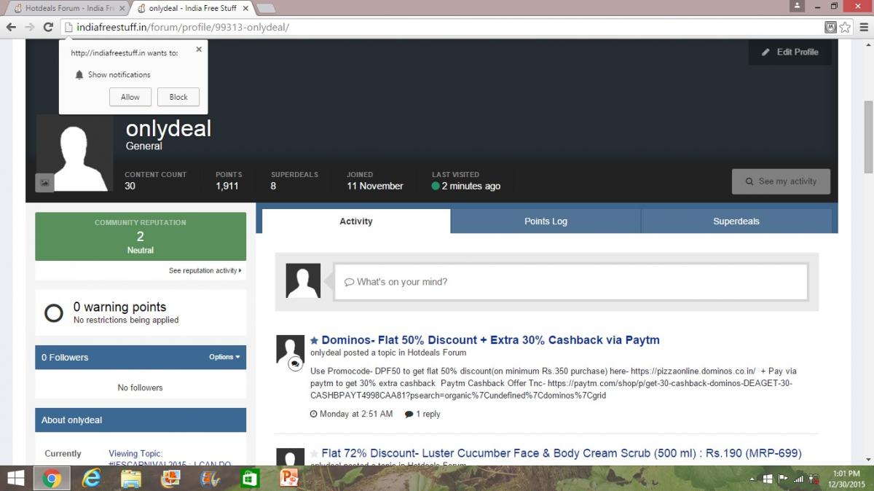The image size is (874, 491).
Task: Click the star icon before Luster Cucumber topic
Action: [315, 454]
